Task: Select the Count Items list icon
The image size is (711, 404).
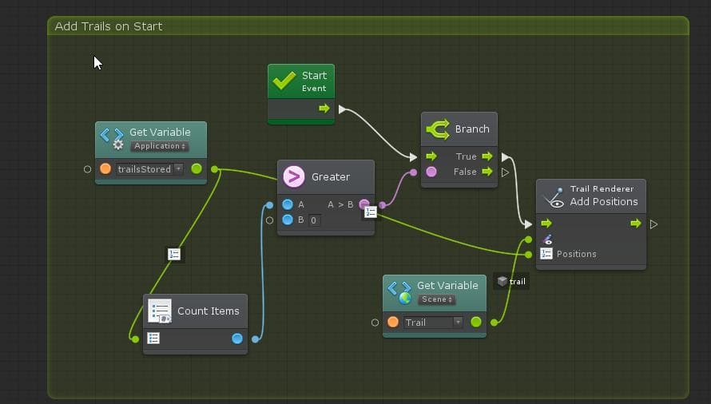Action: 160,311
